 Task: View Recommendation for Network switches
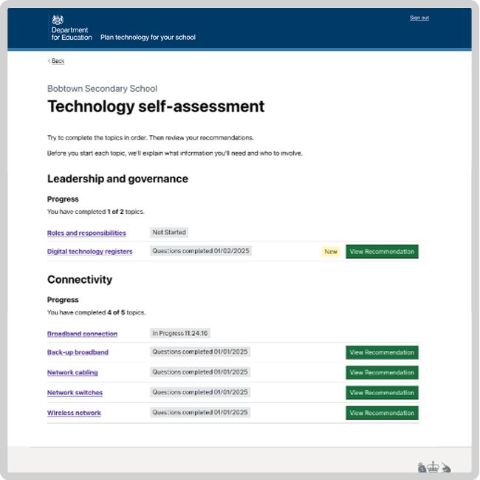(382, 393)
